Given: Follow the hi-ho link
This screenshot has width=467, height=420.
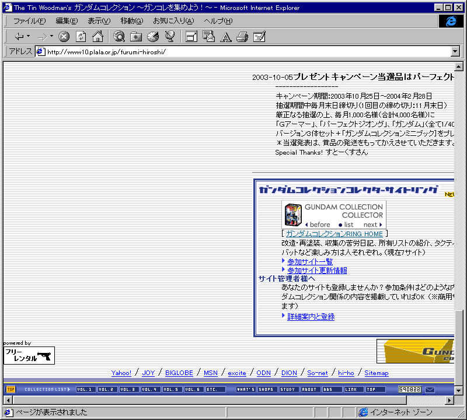Looking at the screenshot, I should point(346,373).
